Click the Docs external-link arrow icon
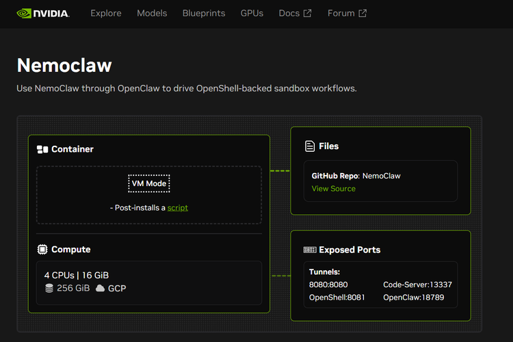Screen dimensions: 513x342 pyautogui.click(x=307, y=13)
